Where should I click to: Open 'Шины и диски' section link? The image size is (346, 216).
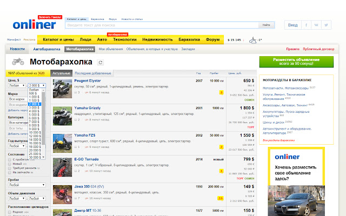(x=274, y=123)
